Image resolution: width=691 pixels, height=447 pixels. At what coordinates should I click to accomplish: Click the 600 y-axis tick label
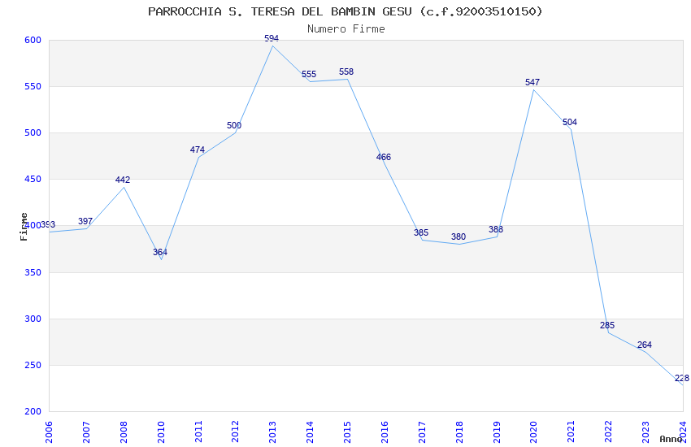[x=33, y=40]
